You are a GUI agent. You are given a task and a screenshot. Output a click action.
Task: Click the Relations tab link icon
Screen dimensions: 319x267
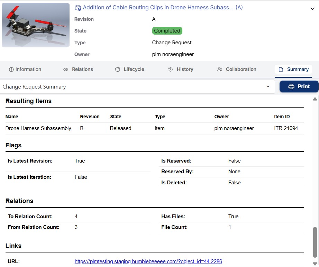[66, 70]
